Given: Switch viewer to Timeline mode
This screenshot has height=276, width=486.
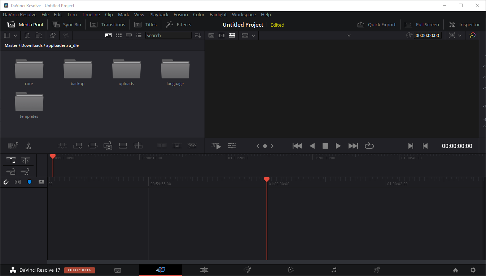Looking at the screenshot, I should click(x=232, y=35).
